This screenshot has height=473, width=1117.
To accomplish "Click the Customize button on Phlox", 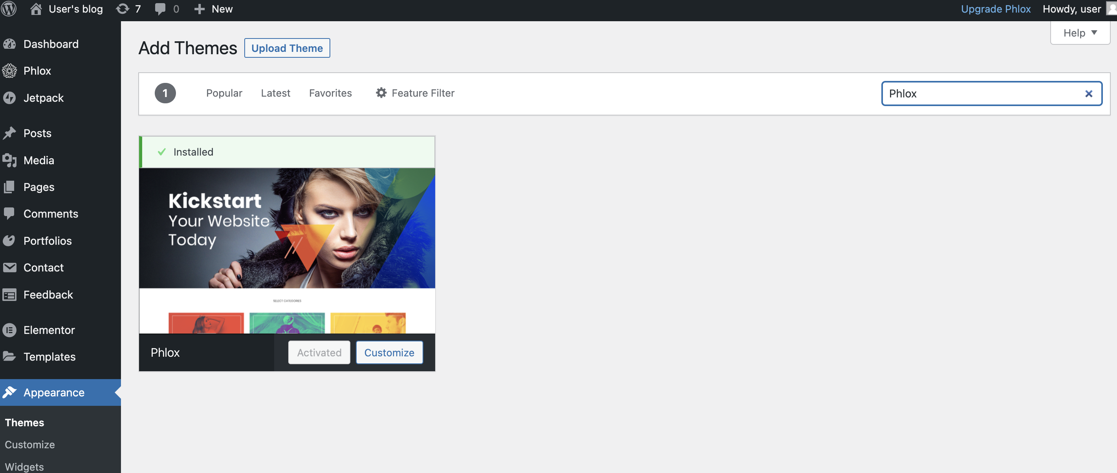I will click(389, 352).
